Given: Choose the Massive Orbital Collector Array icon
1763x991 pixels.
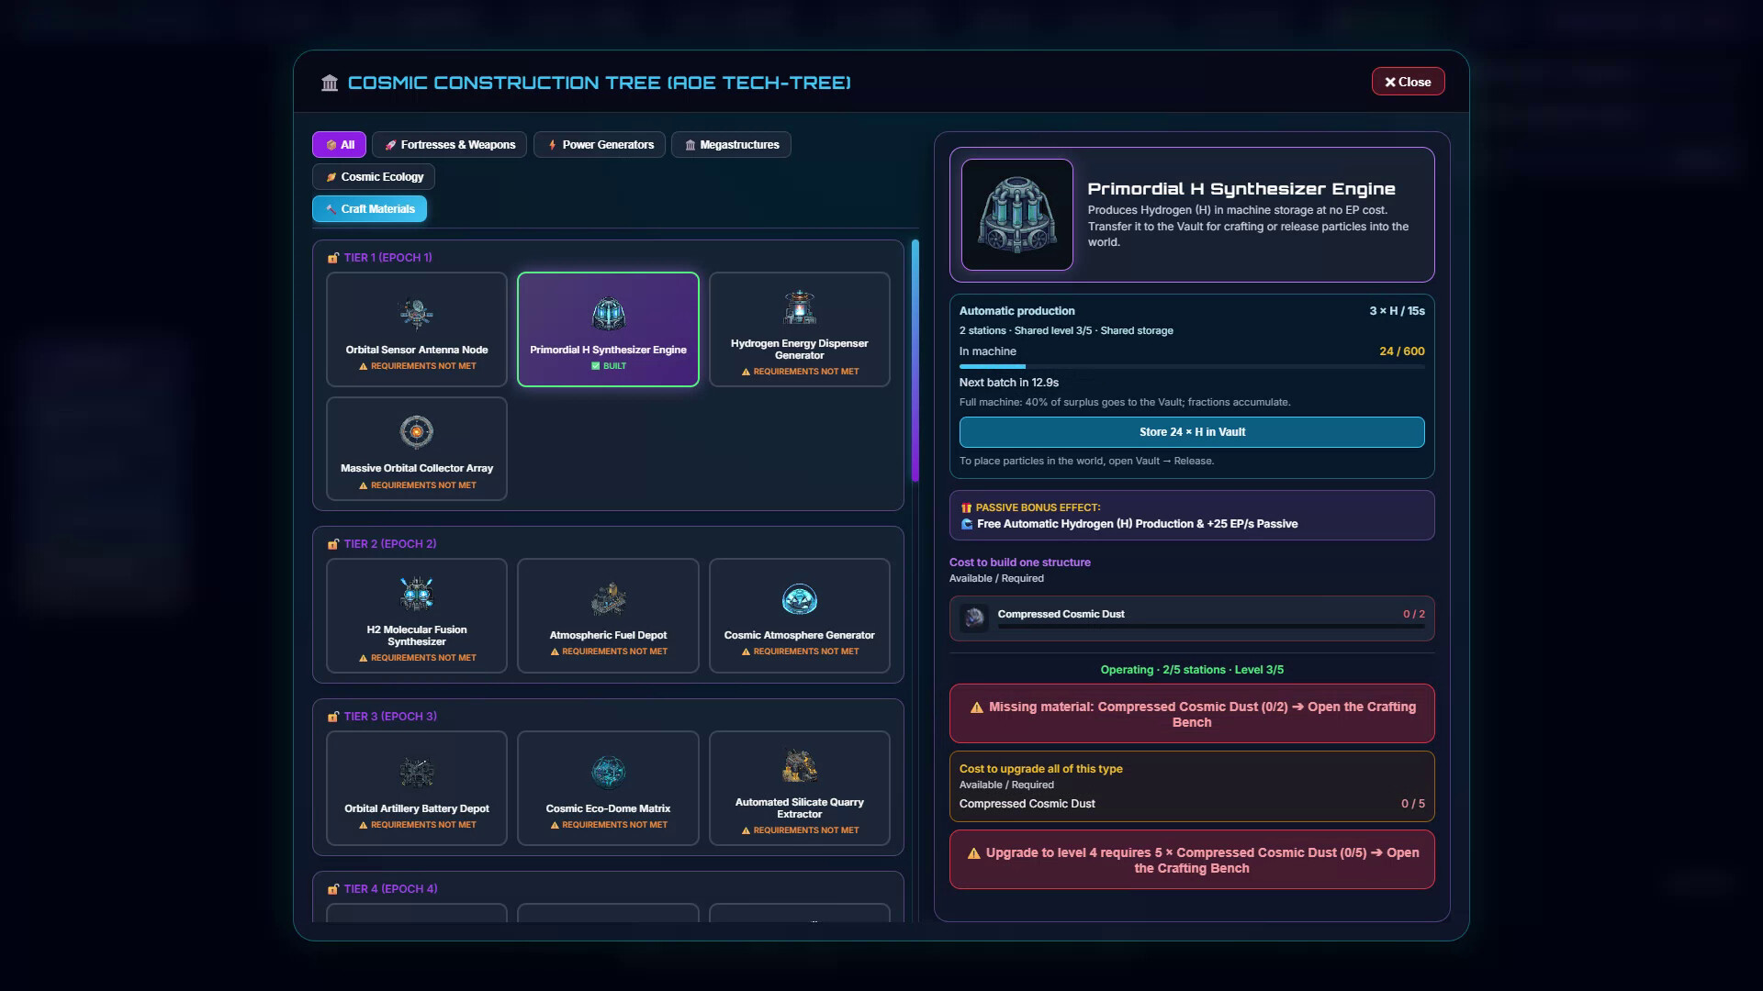Looking at the screenshot, I should [417, 431].
